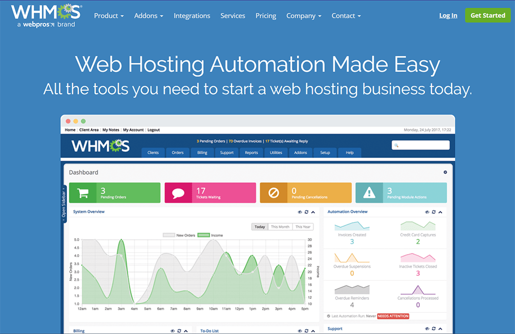Collapse the System Overview panel chevron

coord(313,212)
